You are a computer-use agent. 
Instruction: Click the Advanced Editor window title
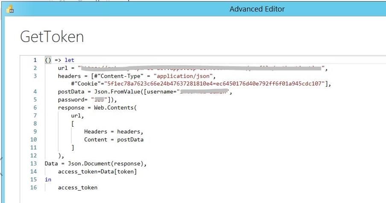(x=257, y=9)
